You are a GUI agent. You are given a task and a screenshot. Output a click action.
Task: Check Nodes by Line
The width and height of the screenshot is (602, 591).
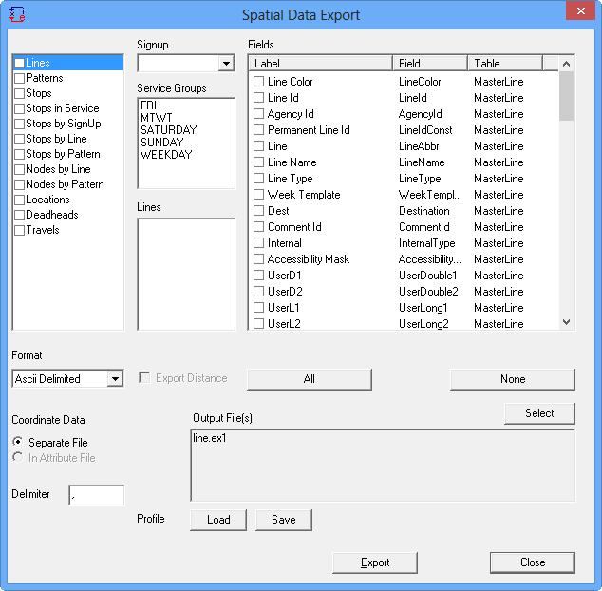click(19, 169)
